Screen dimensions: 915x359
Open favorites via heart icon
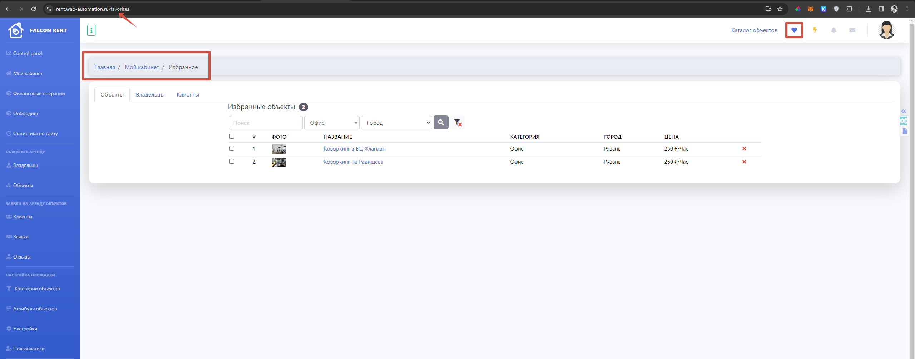tap(794, 30)
